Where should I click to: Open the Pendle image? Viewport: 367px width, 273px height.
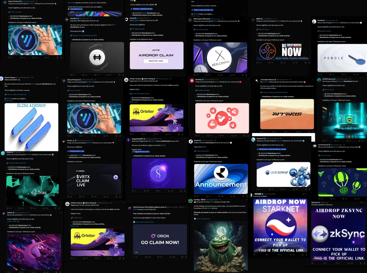tap(342, 58)
